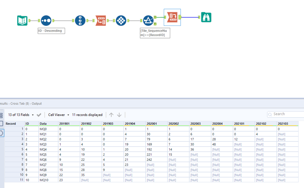Click the Tile_SequenceNum filter annotation
304x188 pixels.
coord(155,33)
